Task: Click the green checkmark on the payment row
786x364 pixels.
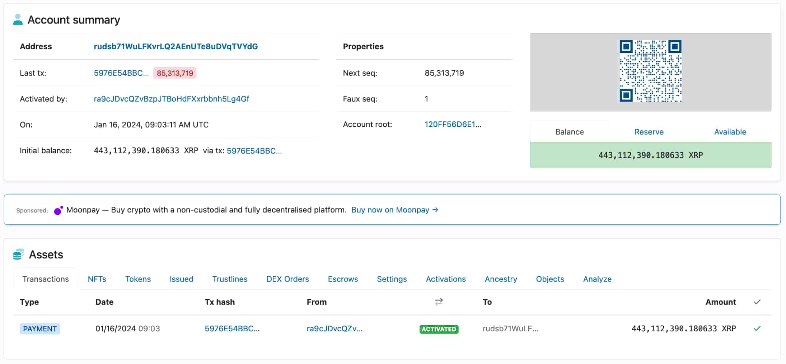Action: [757, 328]
